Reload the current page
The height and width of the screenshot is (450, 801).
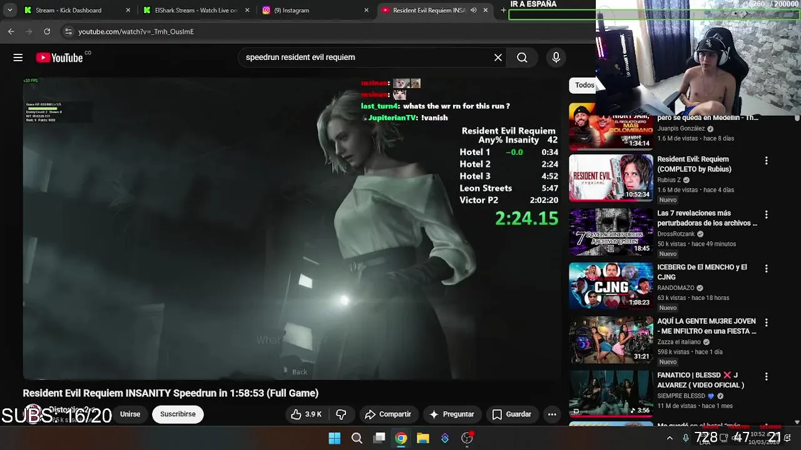click(x=47, y=31)
